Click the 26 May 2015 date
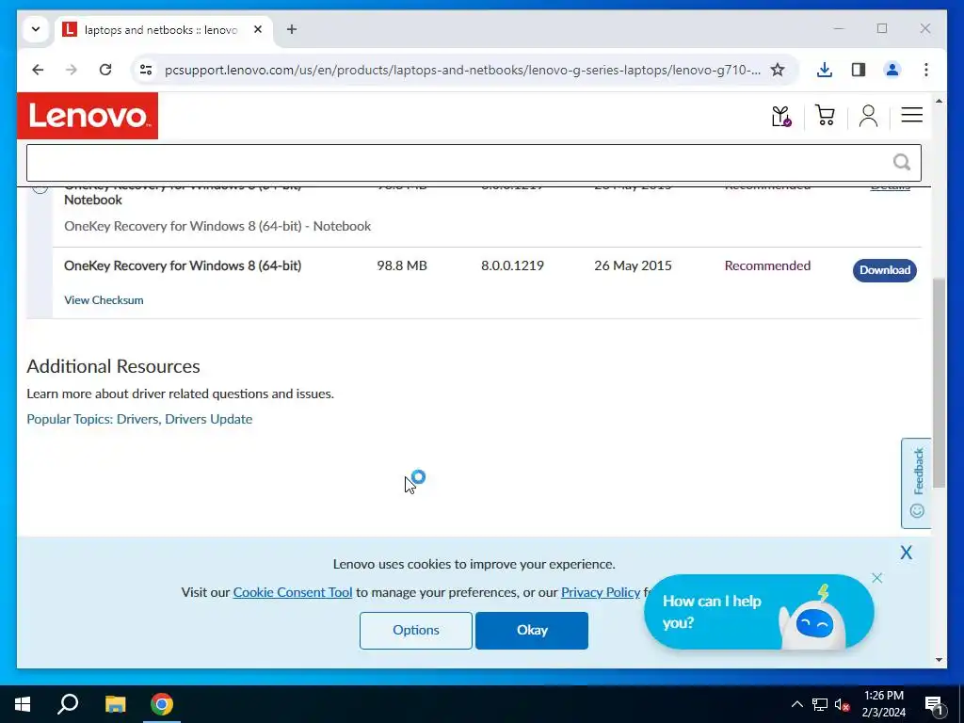 point(633,265)
